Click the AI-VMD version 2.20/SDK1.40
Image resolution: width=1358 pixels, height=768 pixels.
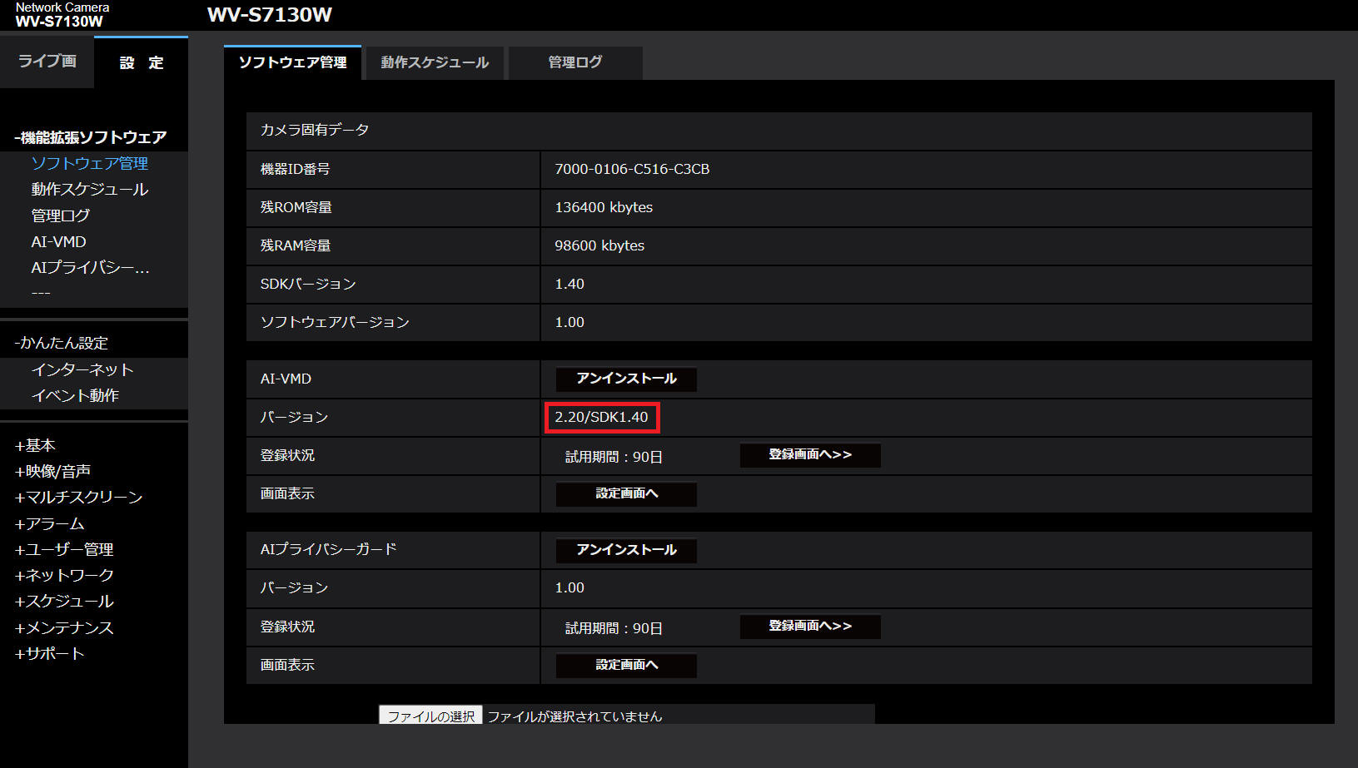tap(601, 417)
